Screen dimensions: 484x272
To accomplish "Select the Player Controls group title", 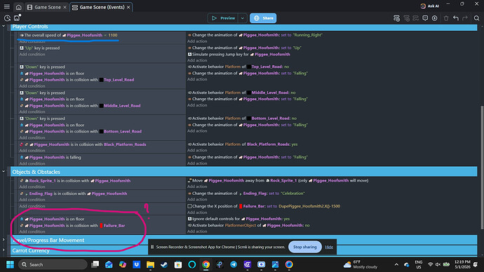I will point(30,27).
